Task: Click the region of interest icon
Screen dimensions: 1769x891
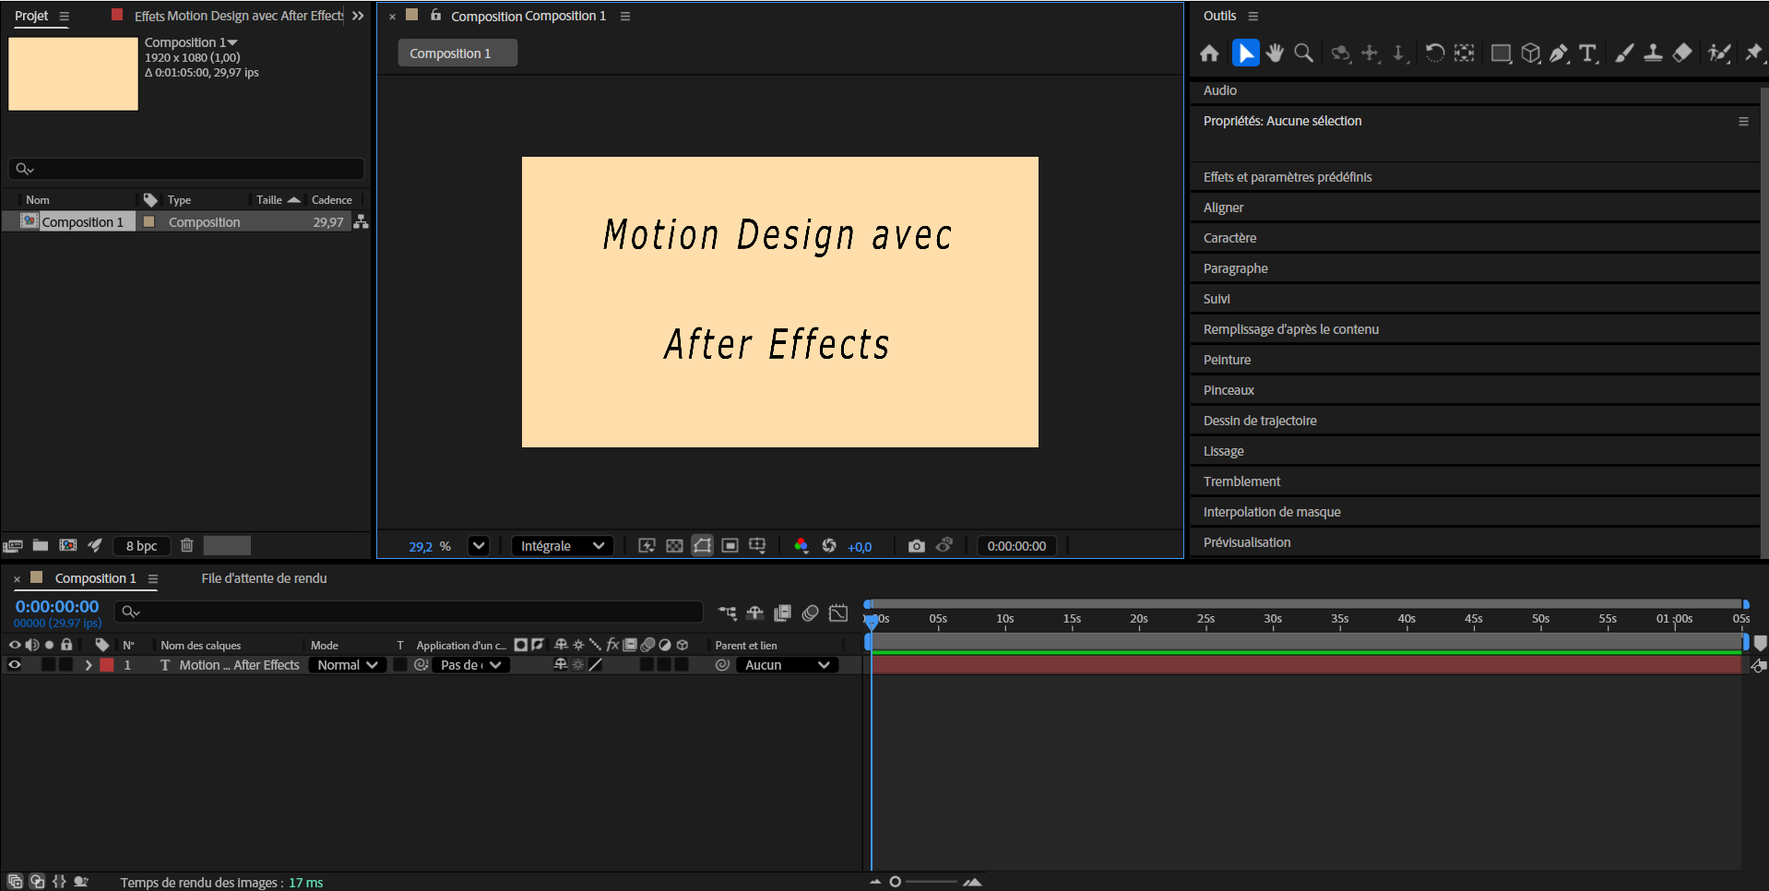Action: click(730, 546)
